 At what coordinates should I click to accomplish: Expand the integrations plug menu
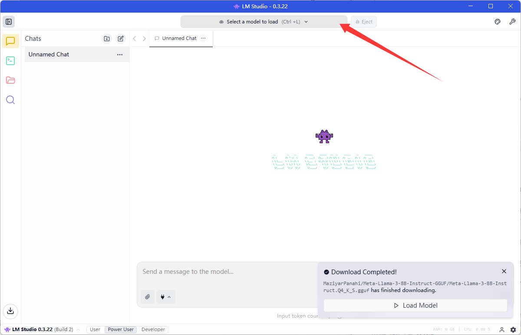pyautogui.click(x=166, y=297)
